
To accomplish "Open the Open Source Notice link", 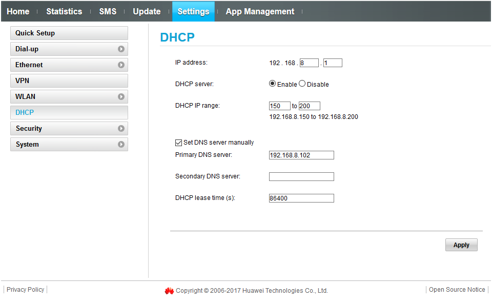I will pyautogui.click(x=457, y=290).
